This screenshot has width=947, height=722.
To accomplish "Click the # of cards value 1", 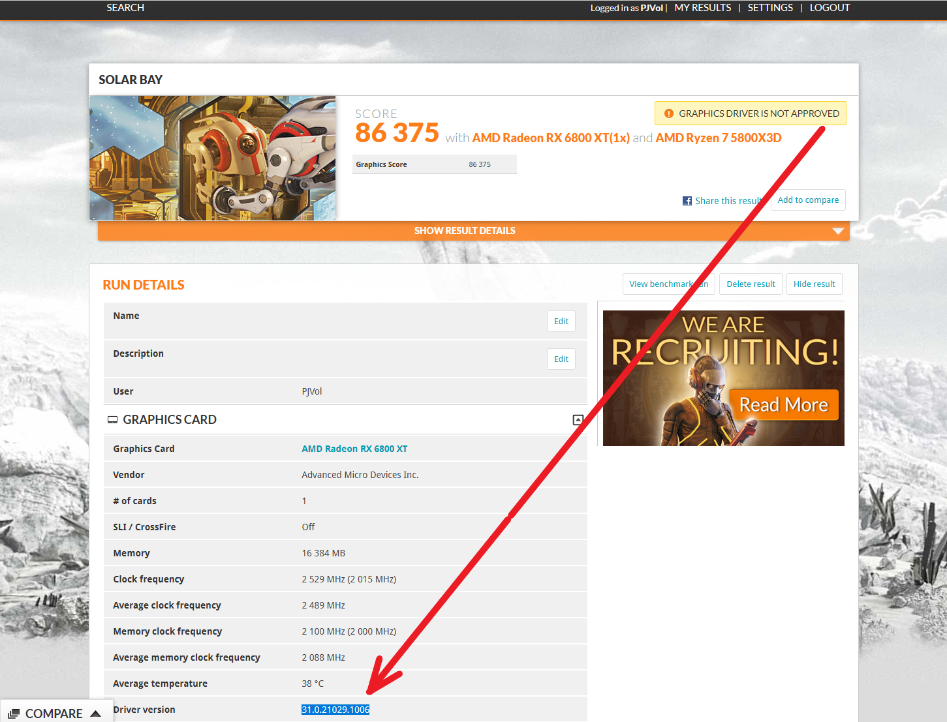I will pyautogui.click(x=304, y=501).
